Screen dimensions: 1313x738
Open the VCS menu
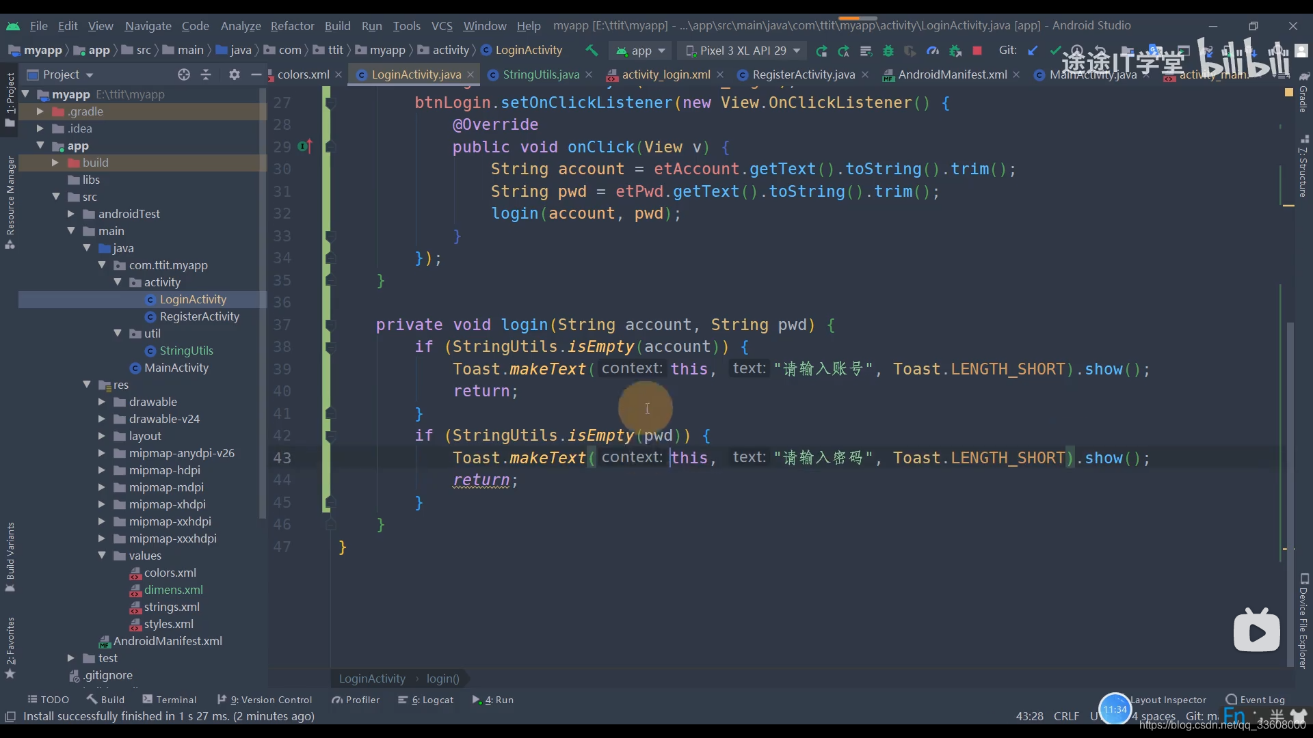click(442, 26)
